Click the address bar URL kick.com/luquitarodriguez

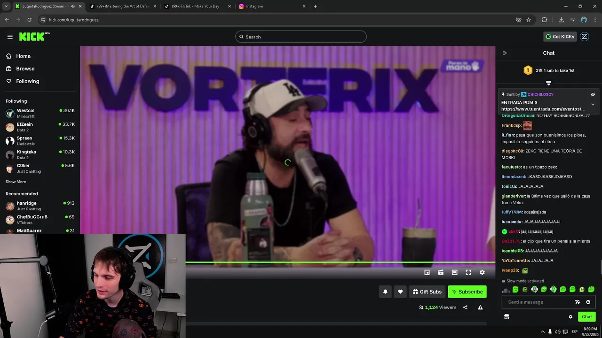click(x=74, y=20)
